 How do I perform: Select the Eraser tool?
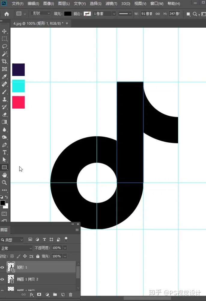[x=4, y=115]
